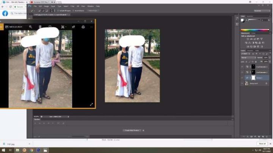Viewport: 273px width, 153px height.
Task: Click the Facebook logo in Chrome
Action: click(x=5, y=13)
